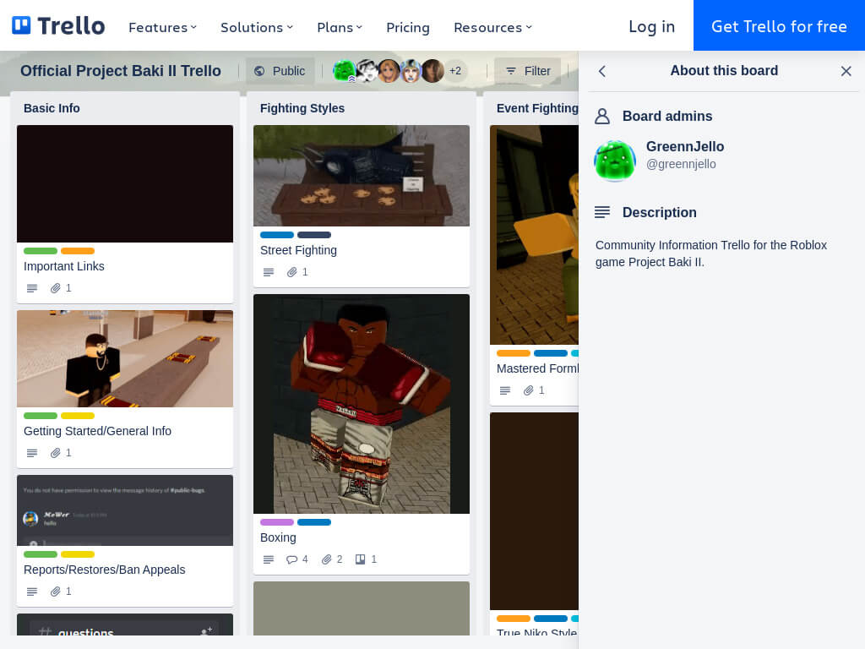The image size is (865, 649).
Task: Open the board Filter button
Action: pyautogui.click(x=528, y=71)
